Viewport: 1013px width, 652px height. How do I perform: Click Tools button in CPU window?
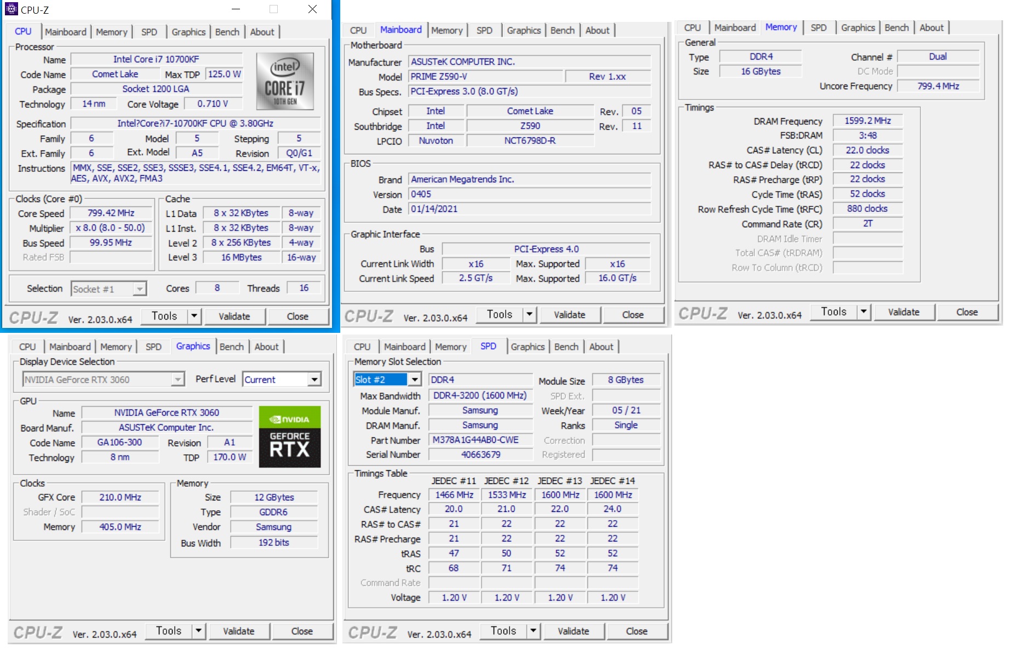click(164, 316)
